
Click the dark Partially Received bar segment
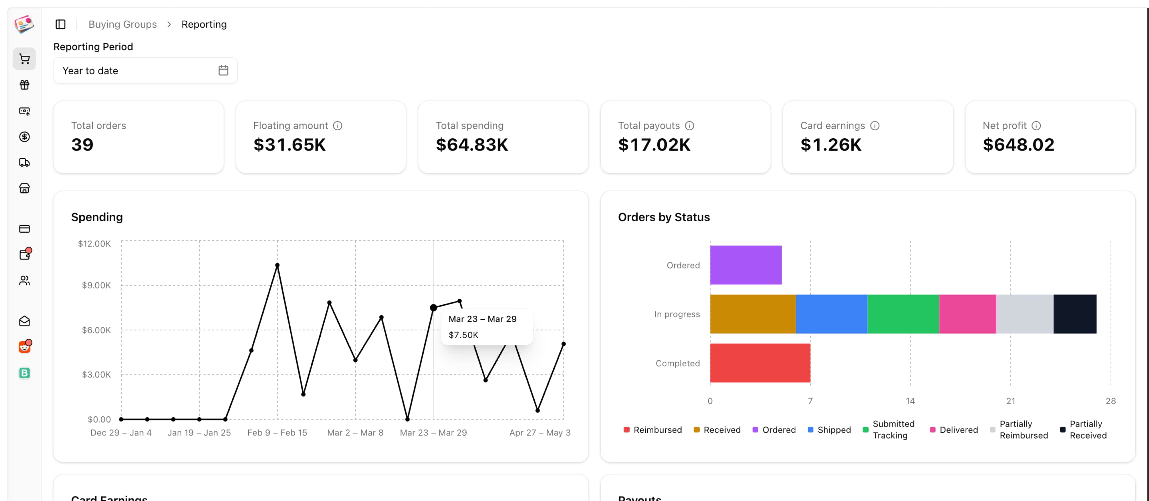[1076, 314]
